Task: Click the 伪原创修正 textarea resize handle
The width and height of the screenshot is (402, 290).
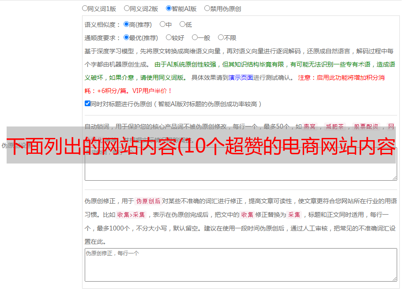Action: click(x=394, y=279)
